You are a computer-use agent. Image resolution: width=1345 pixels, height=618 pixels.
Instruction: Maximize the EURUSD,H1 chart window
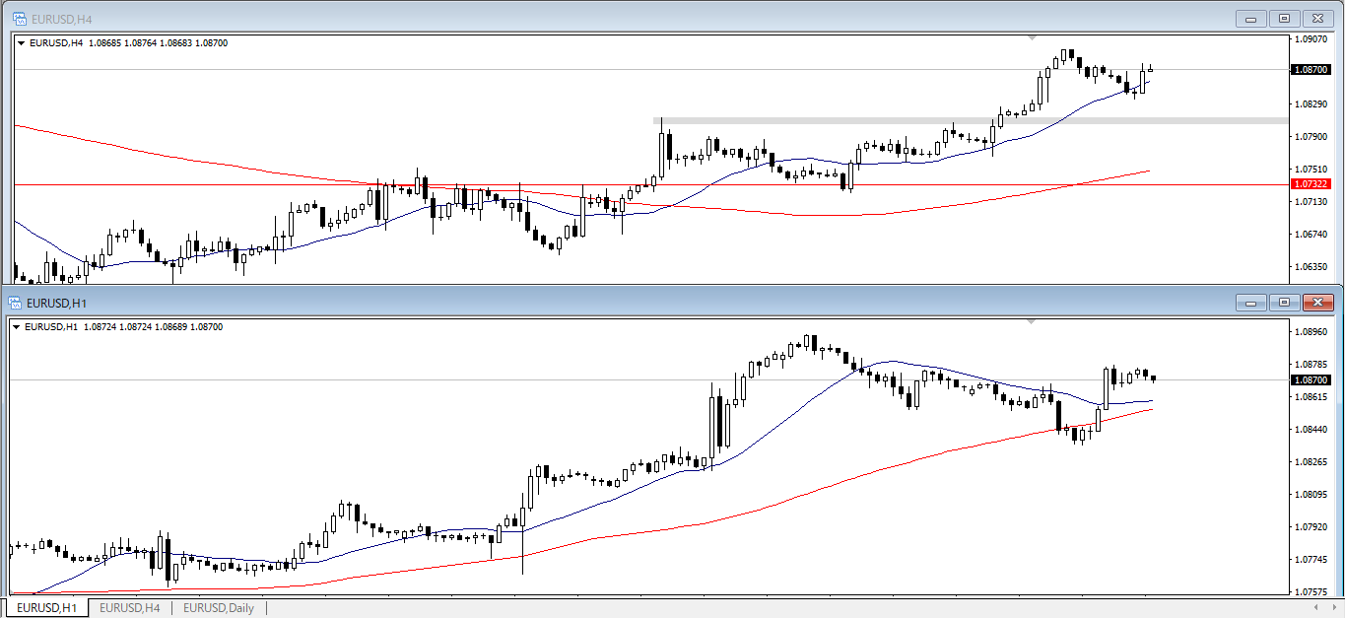(x=1284, y=303)
